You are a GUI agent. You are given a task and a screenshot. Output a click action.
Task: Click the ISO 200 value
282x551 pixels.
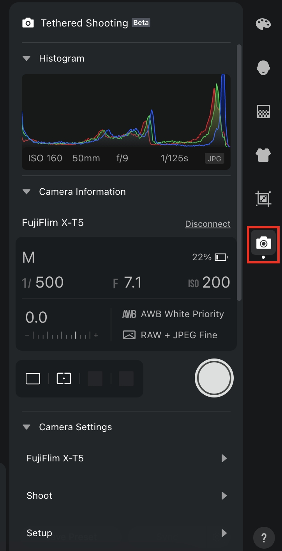point(216,283)
